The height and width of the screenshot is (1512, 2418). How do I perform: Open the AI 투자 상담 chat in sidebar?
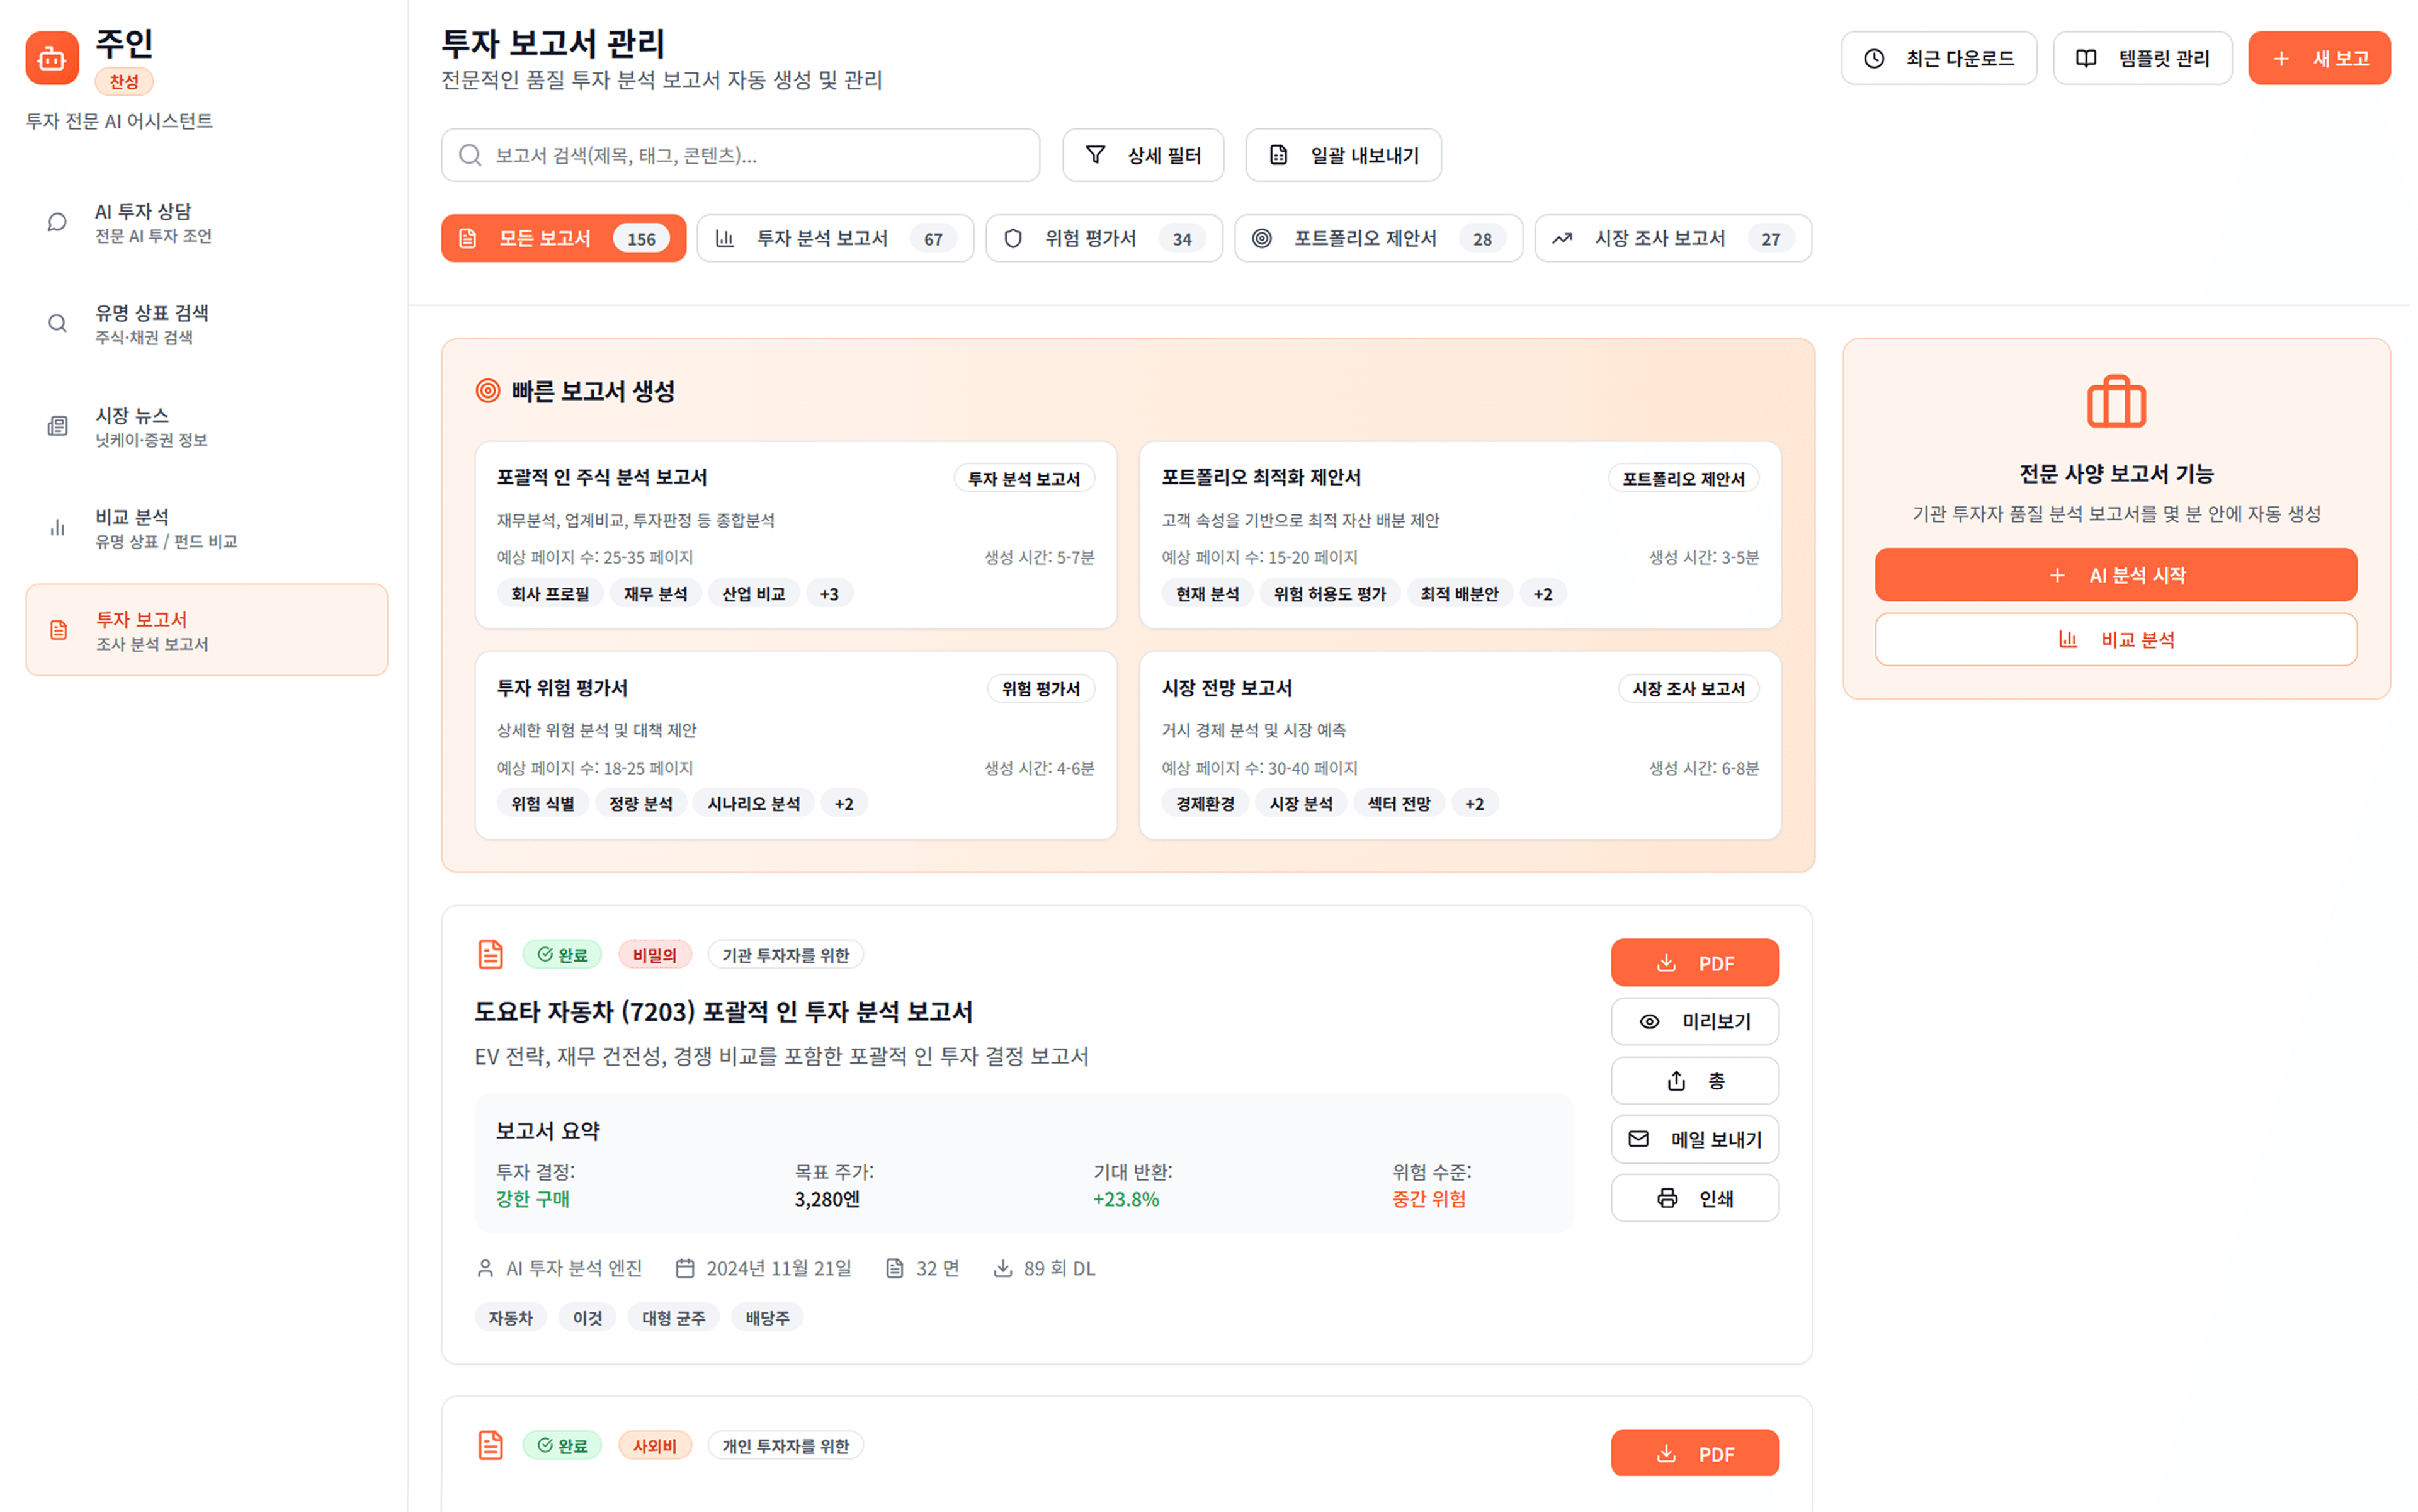point(150,222)
